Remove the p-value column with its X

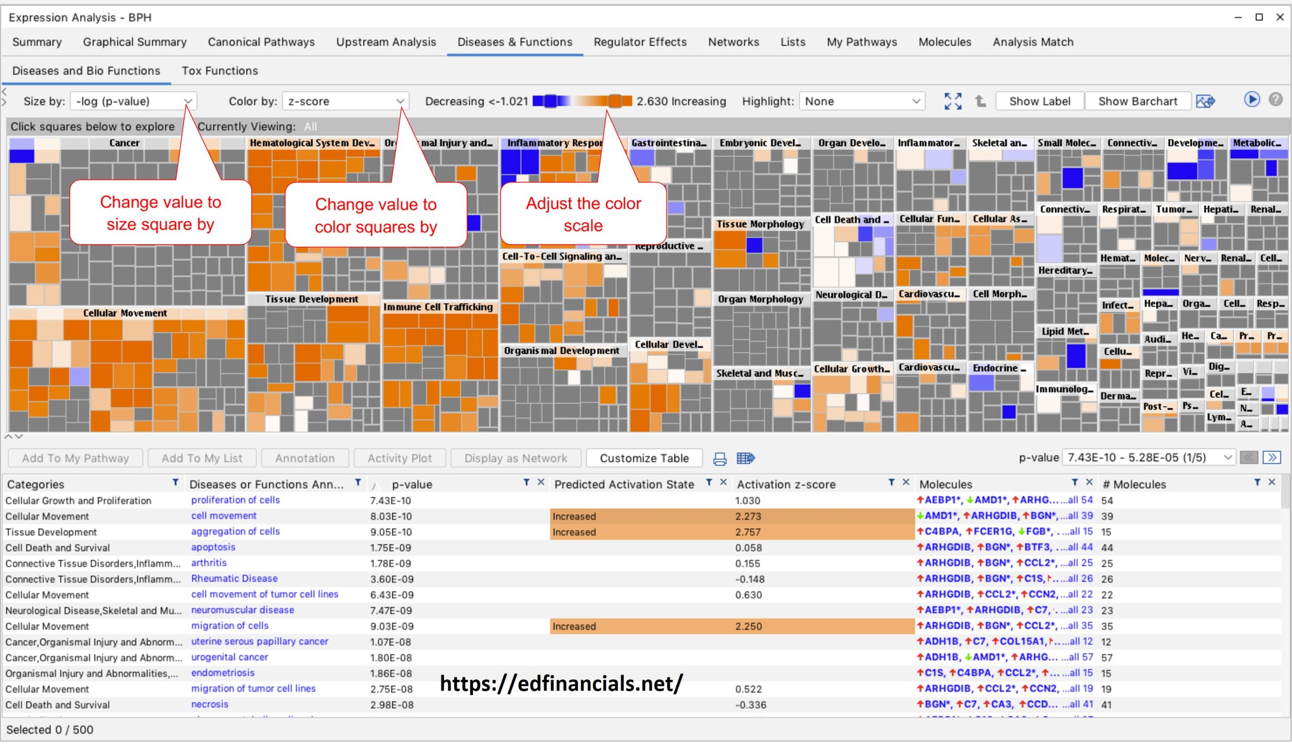(541, 483)
